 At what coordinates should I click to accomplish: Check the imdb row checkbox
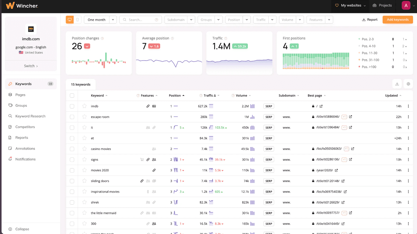point(72,106)
